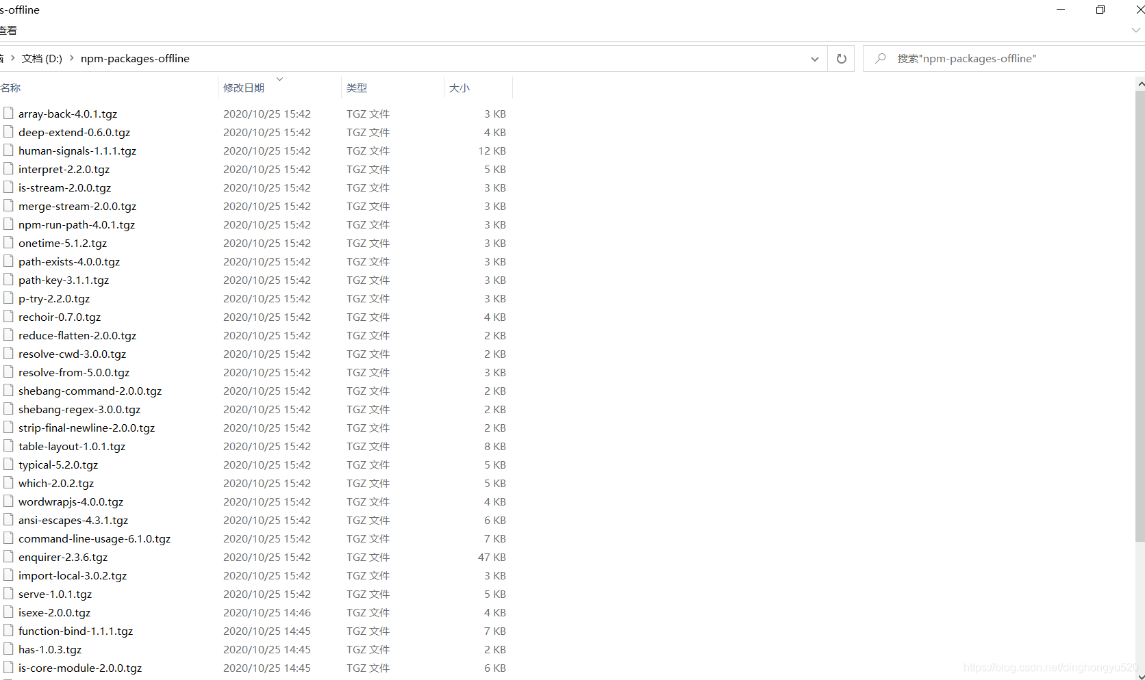
Task: Click file icon of table-layout-1.0.1.tgz
Action: (8, 445)
